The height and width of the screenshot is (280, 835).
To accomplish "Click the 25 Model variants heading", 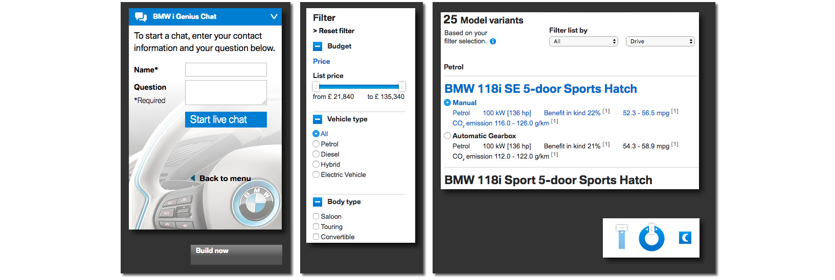I will click(483, 20).
